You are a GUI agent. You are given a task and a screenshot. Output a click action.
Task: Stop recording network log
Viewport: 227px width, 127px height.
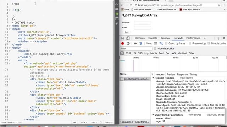tap(122, 43)
